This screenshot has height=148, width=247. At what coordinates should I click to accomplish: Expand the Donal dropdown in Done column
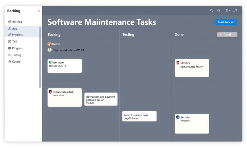coord(227,35)
